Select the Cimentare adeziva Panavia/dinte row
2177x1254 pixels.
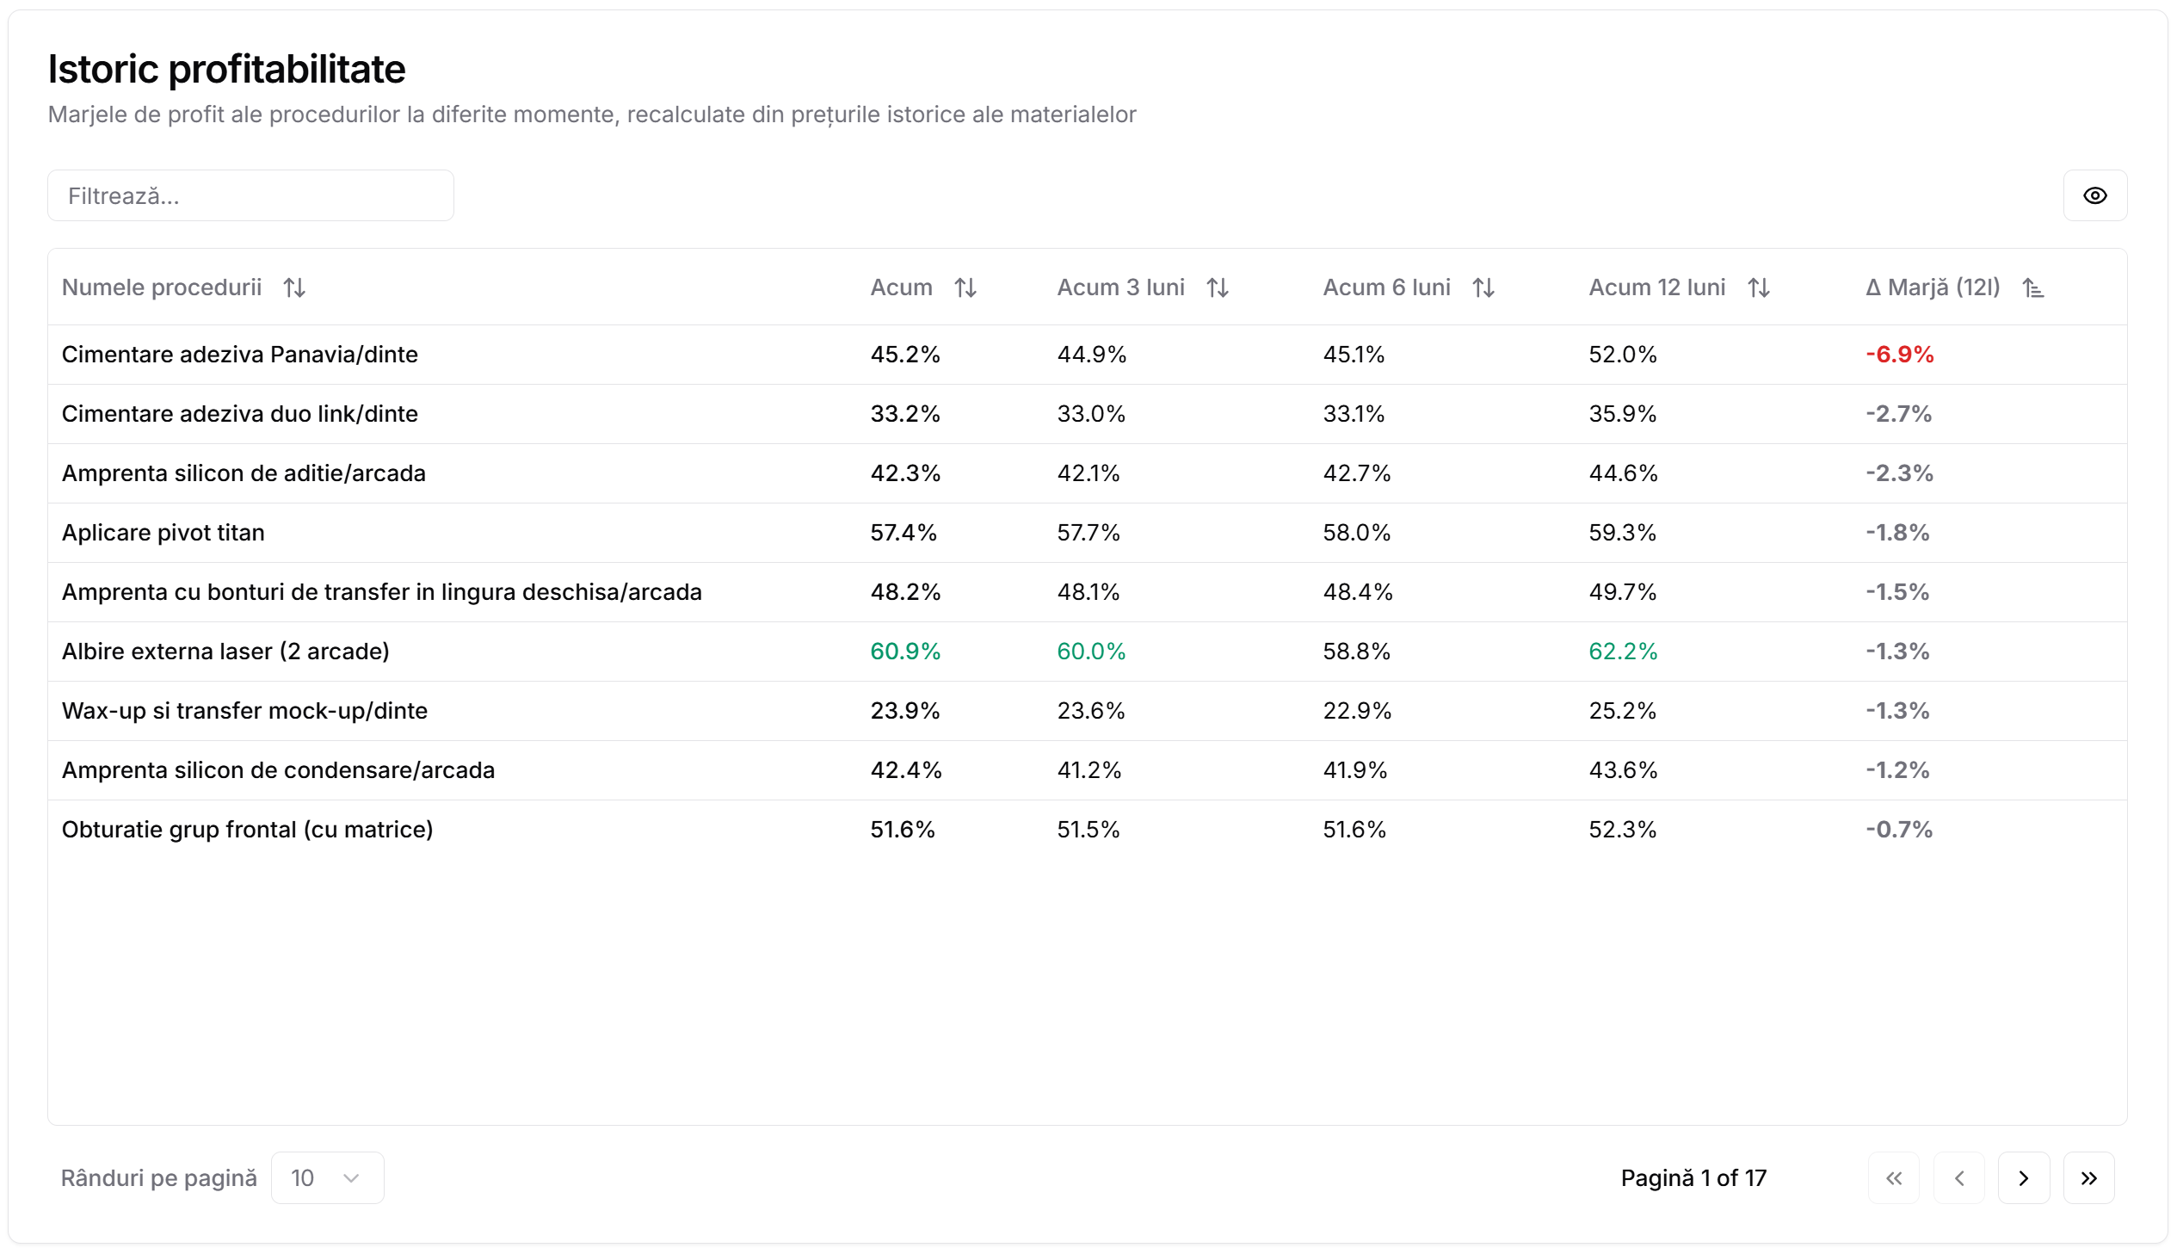(239, 355)
